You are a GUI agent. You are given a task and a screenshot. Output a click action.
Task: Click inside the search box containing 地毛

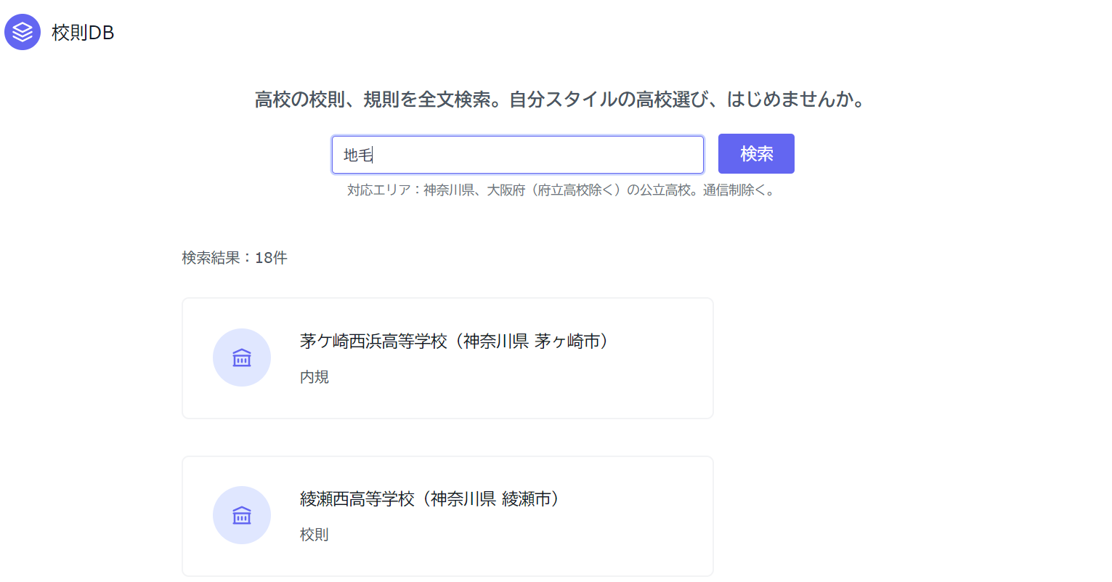pos(517,154)
